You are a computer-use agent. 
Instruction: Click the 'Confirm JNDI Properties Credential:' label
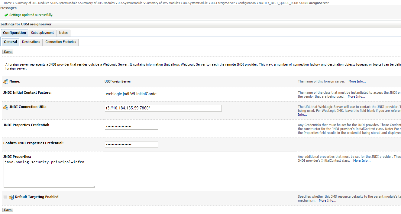(x=33, y=143)
